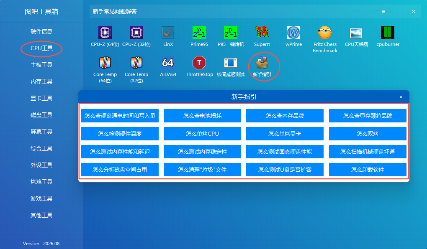Go to 硬件信息 sidebar section
This screenshot has height=249, width=427.
tap(41, 31)
